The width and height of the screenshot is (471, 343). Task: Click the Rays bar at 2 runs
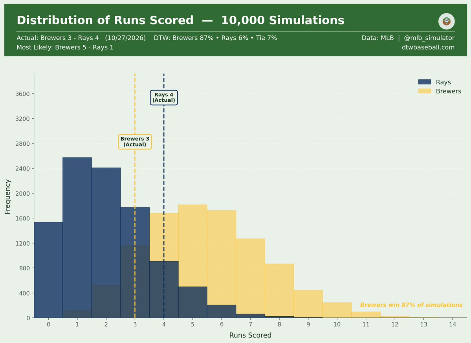pos(106,243)
